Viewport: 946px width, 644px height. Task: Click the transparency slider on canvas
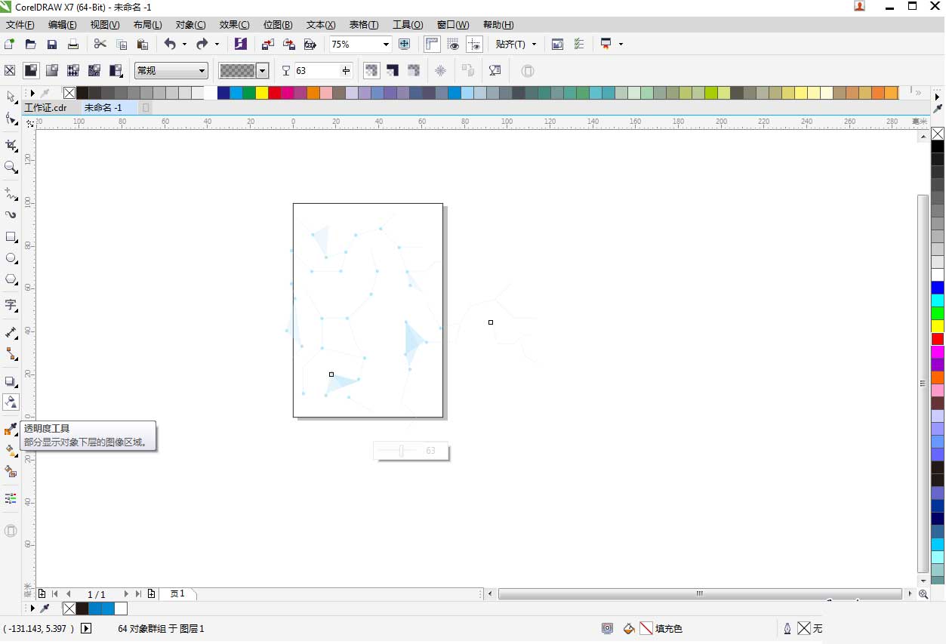(x=401, y=451)
